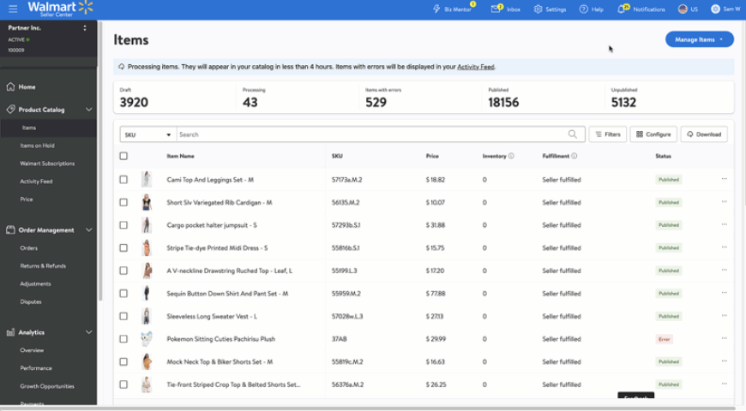Click the Help question mark icon
Image resolution: width=746 pixels, height=411 pixels.
click(x=584, y=9)
